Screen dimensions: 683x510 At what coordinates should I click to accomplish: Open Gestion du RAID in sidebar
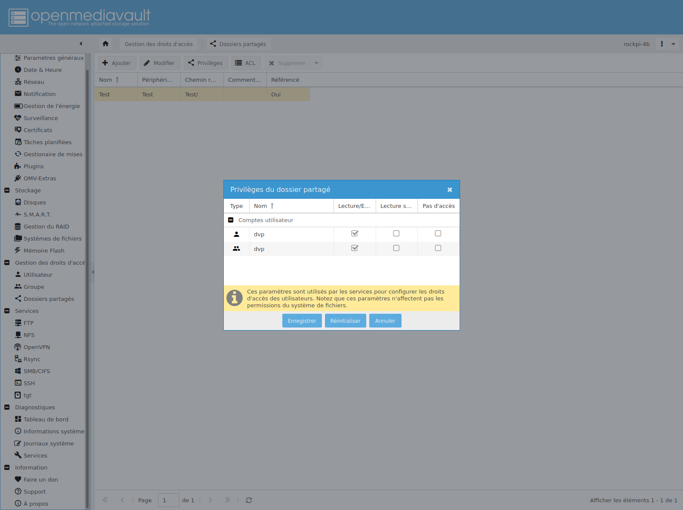click(x=46, y=226)
